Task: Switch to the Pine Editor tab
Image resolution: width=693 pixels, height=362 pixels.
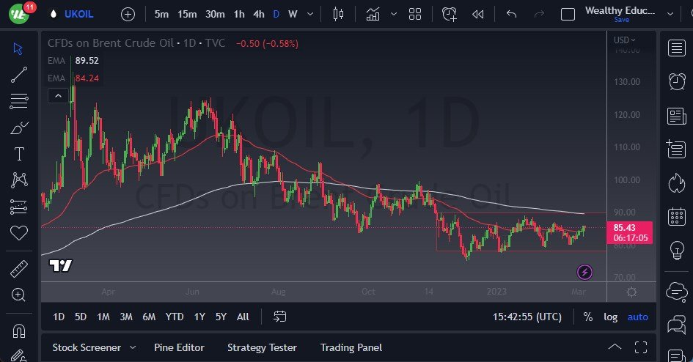Action: (x=179, y=347)
